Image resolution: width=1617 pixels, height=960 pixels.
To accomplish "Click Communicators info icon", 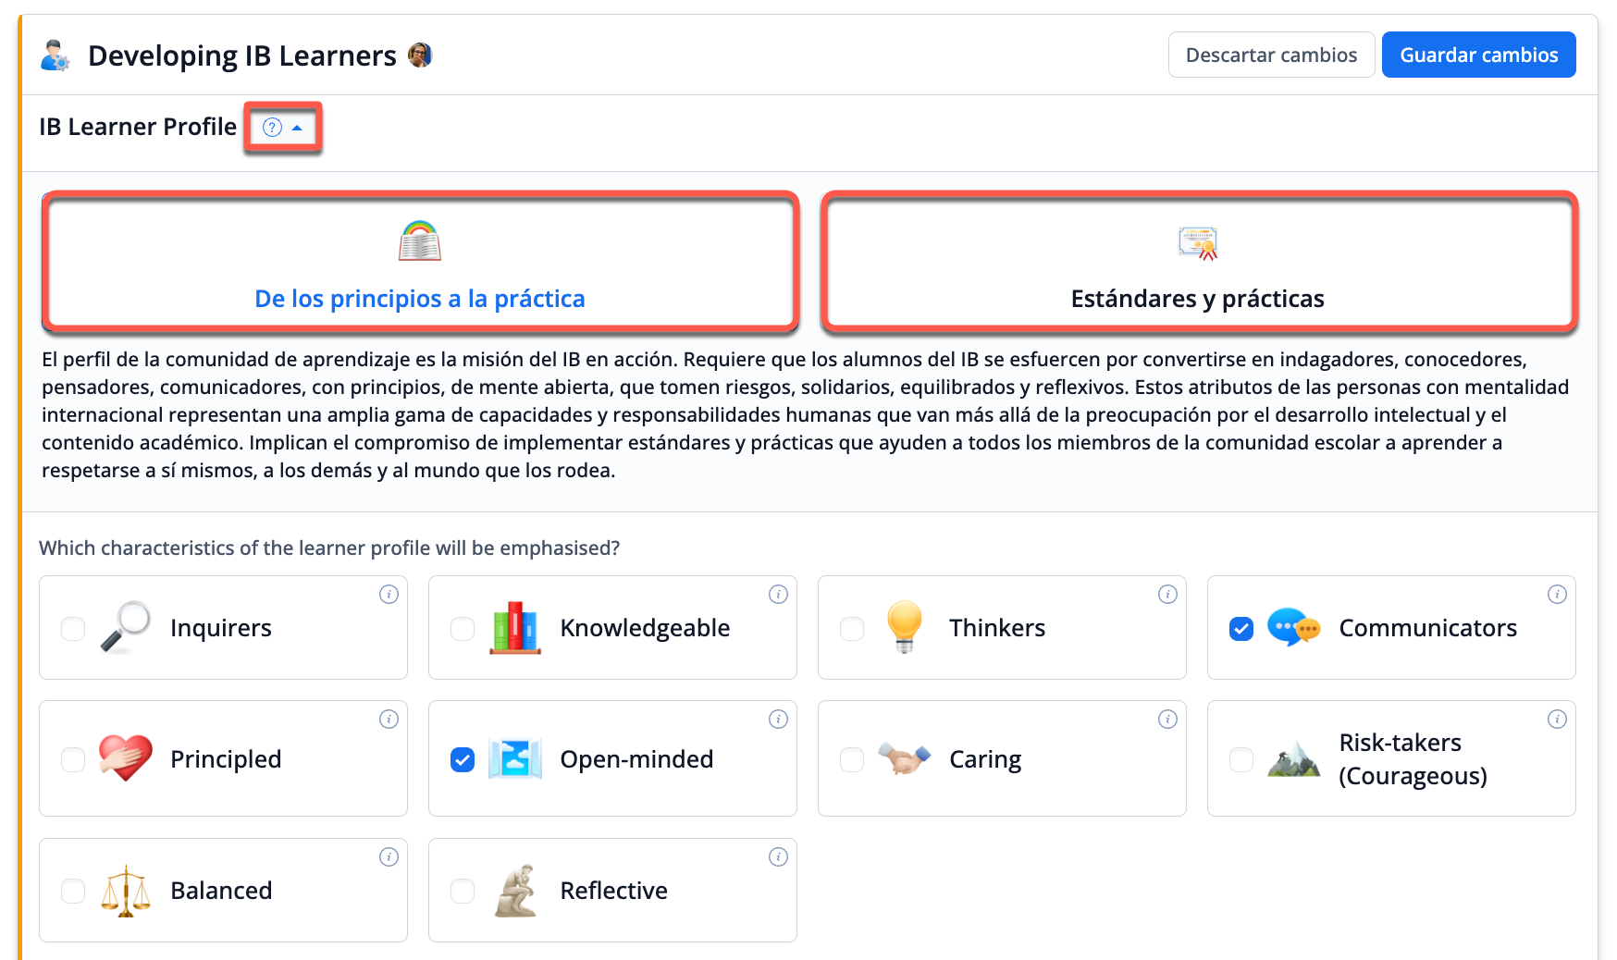I will [x=1557, y=595].
